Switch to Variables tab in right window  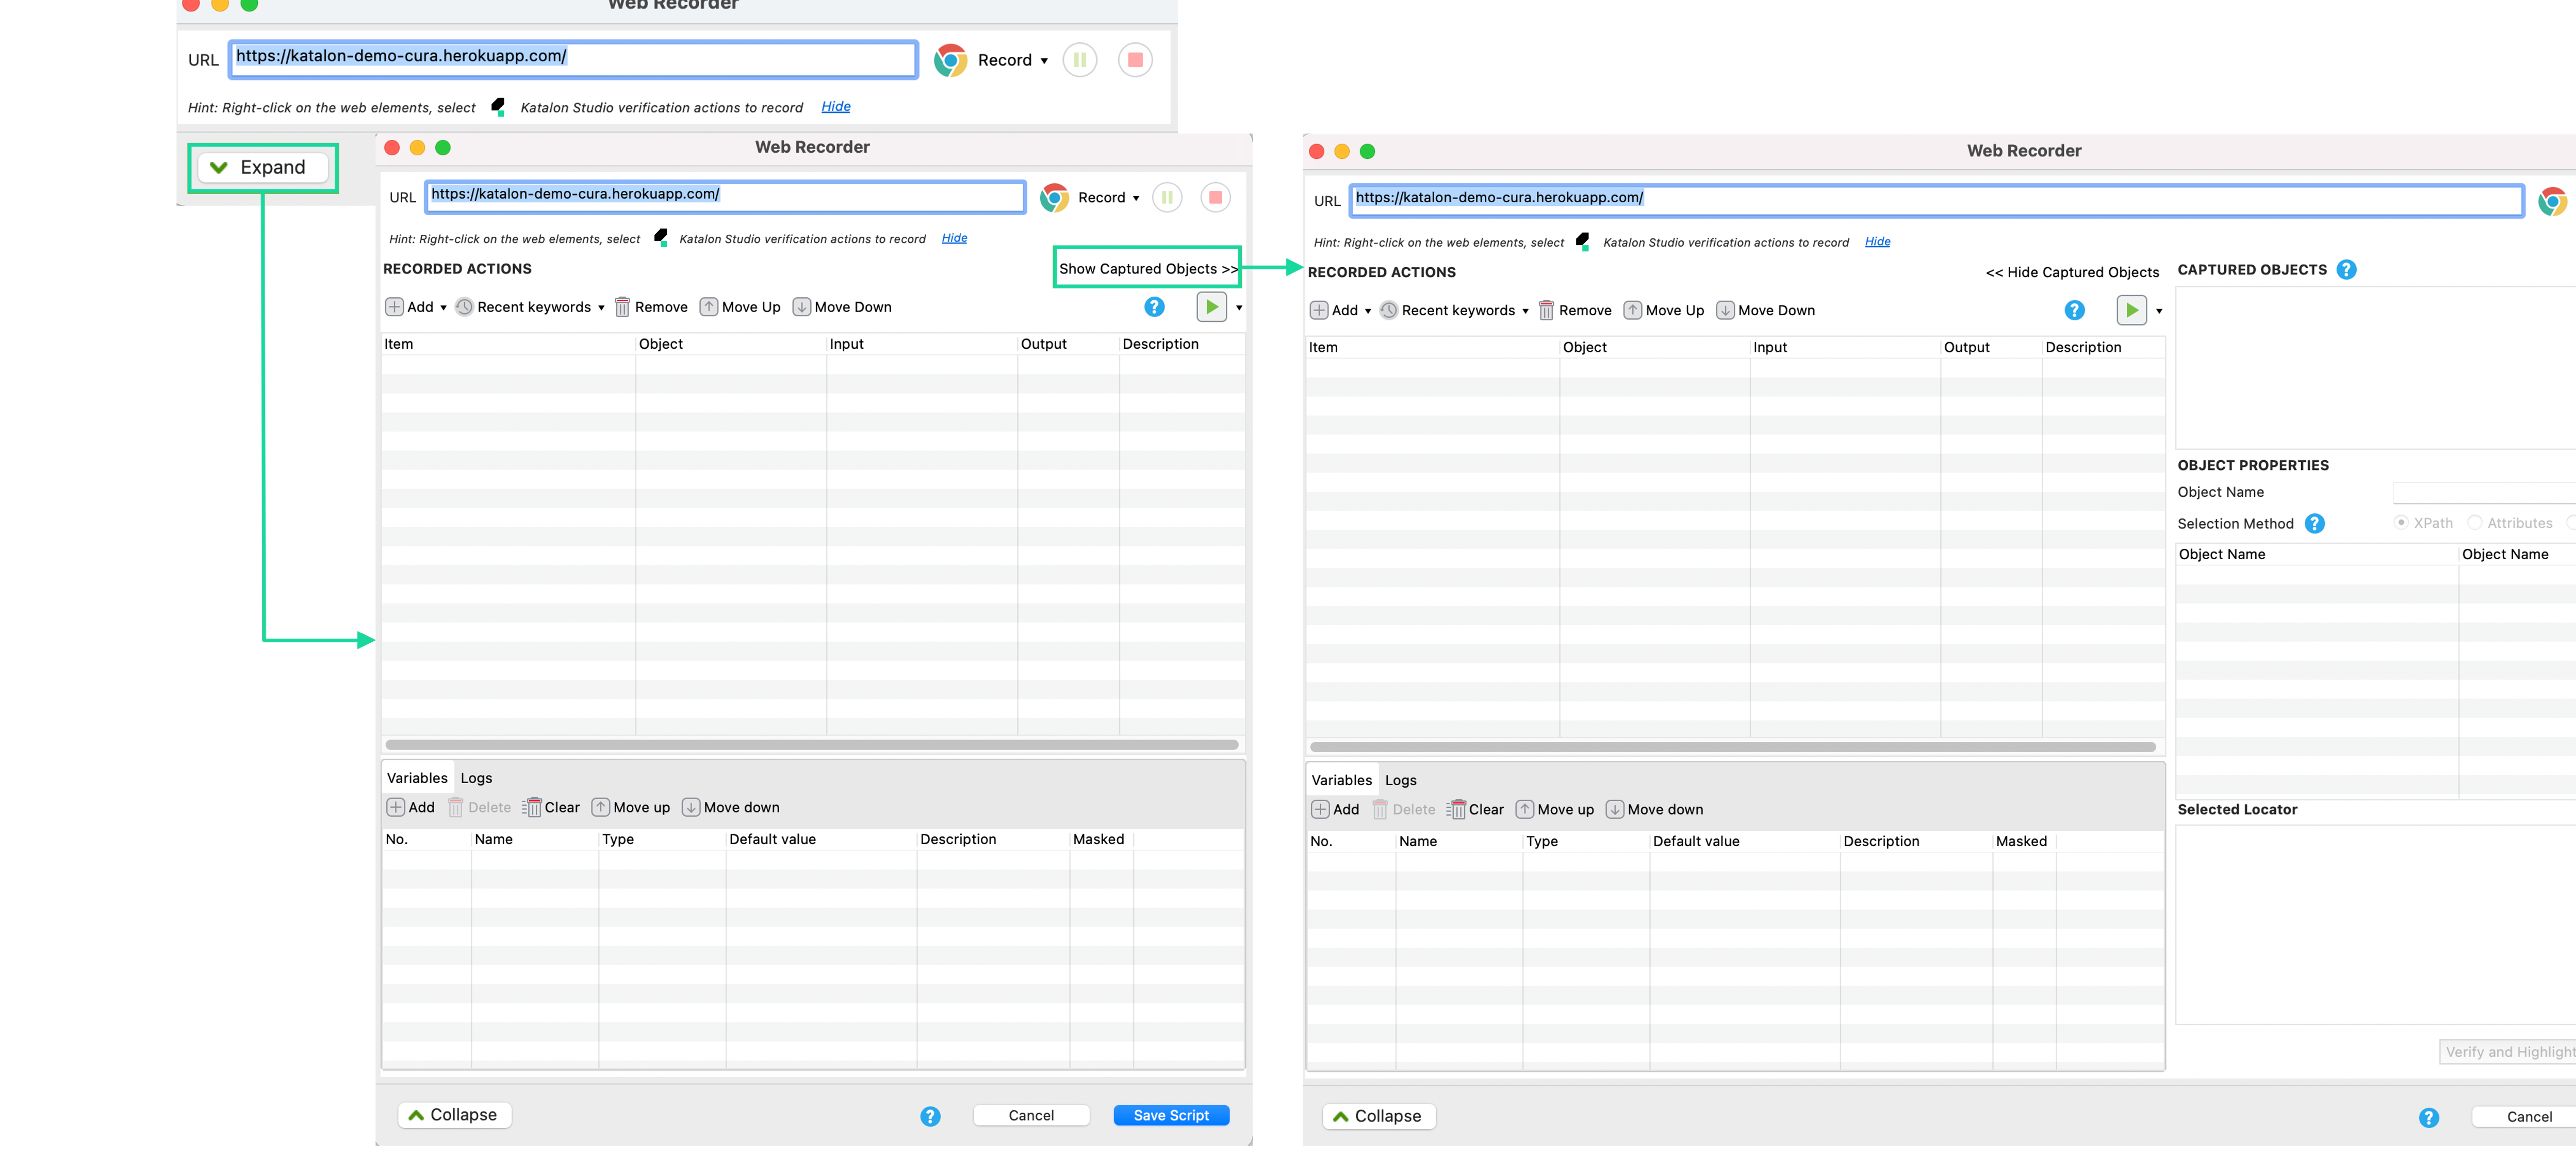pos(1341,780)
